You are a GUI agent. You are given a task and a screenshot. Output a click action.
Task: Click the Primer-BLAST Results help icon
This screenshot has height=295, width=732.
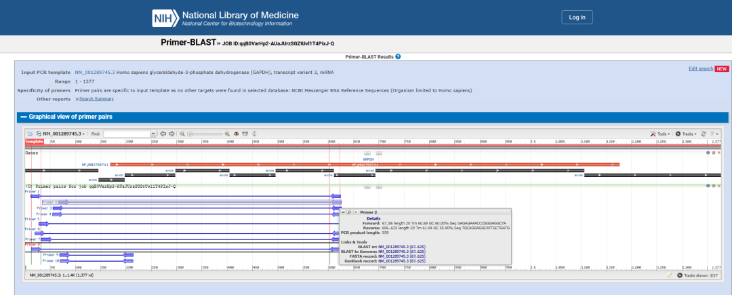coord(399,56)
